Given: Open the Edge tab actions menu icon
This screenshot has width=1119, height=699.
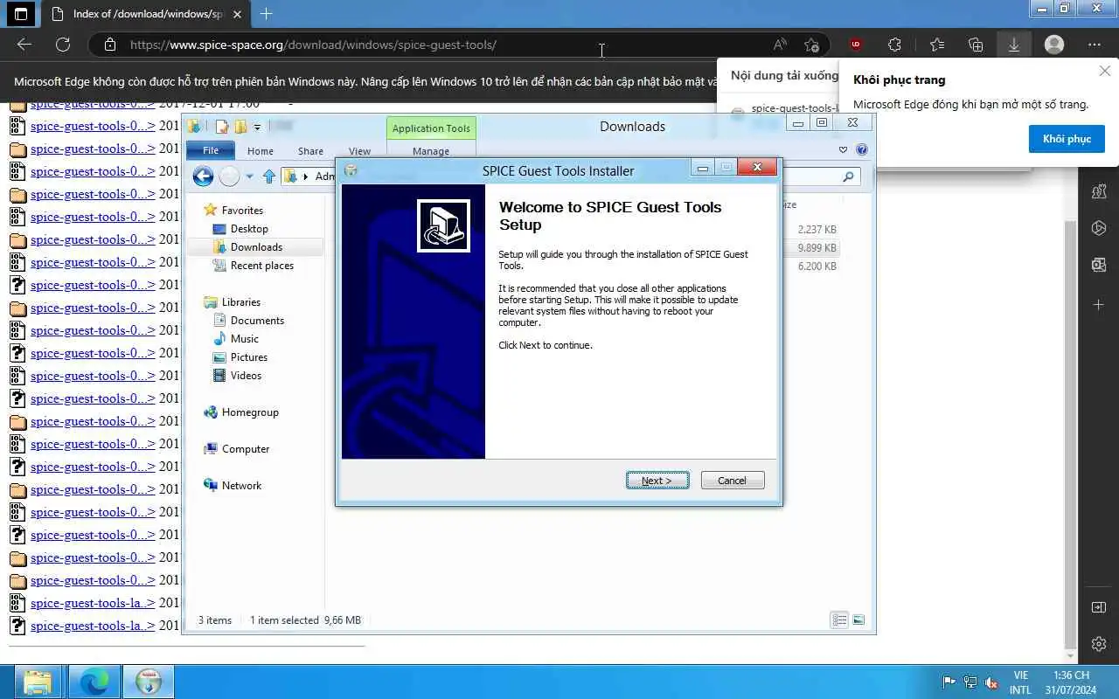Looking at the screenshot, I should click(x=22, y=13).
